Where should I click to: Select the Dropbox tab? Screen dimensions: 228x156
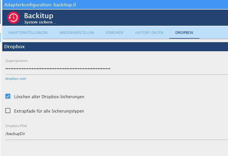tap(184, 33)
